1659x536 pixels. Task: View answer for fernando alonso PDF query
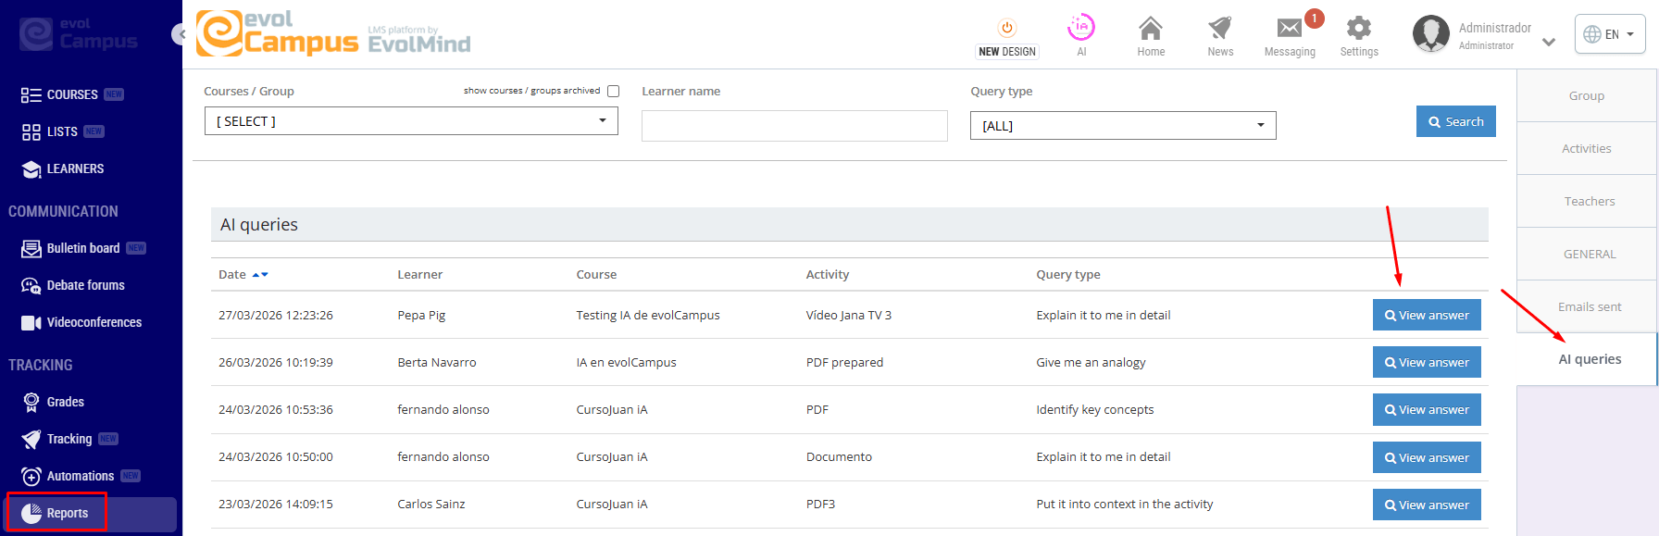click(1427, 409)
